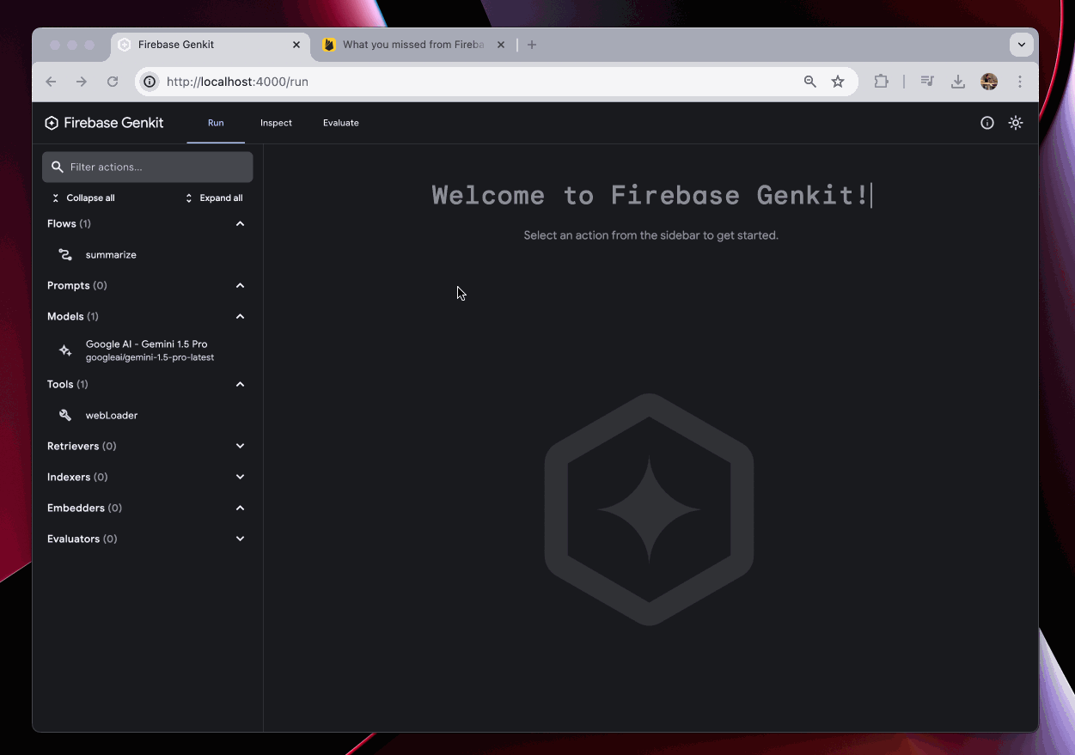Screen dimensions: 1075x755
Task: Click the Chrome profile avatar
Action: (x=989, y=82)
